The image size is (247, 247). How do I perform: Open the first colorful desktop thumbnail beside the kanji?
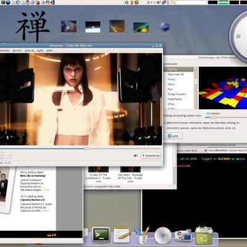69,27
